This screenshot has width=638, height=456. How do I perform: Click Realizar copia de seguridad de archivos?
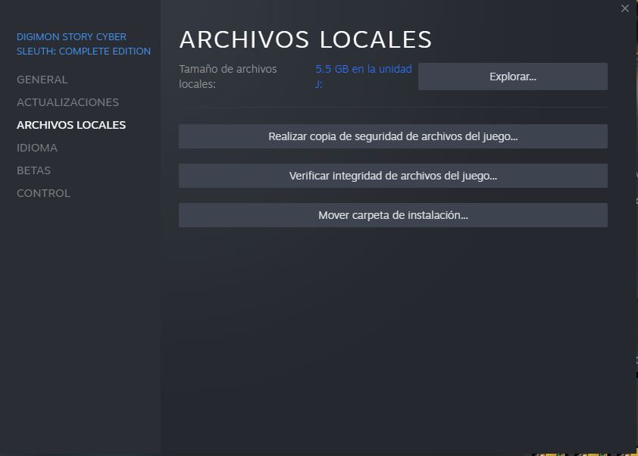pos(393,136)
